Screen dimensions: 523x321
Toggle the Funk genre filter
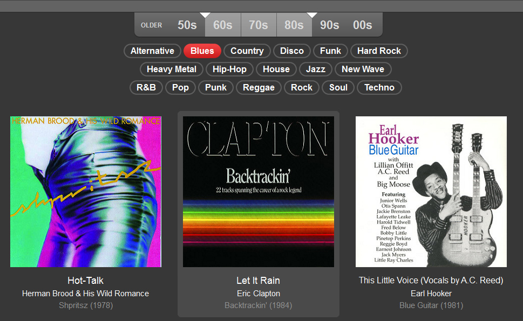click(x=330, y=51)
